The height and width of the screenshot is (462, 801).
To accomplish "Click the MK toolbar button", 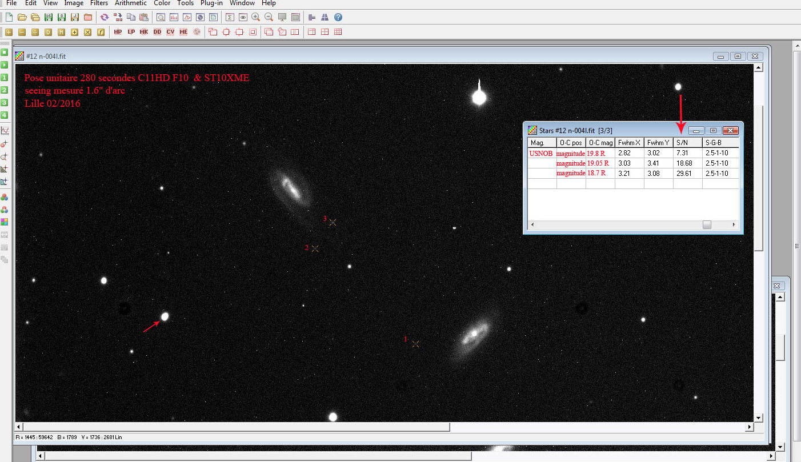I will (x=144, y=32).
